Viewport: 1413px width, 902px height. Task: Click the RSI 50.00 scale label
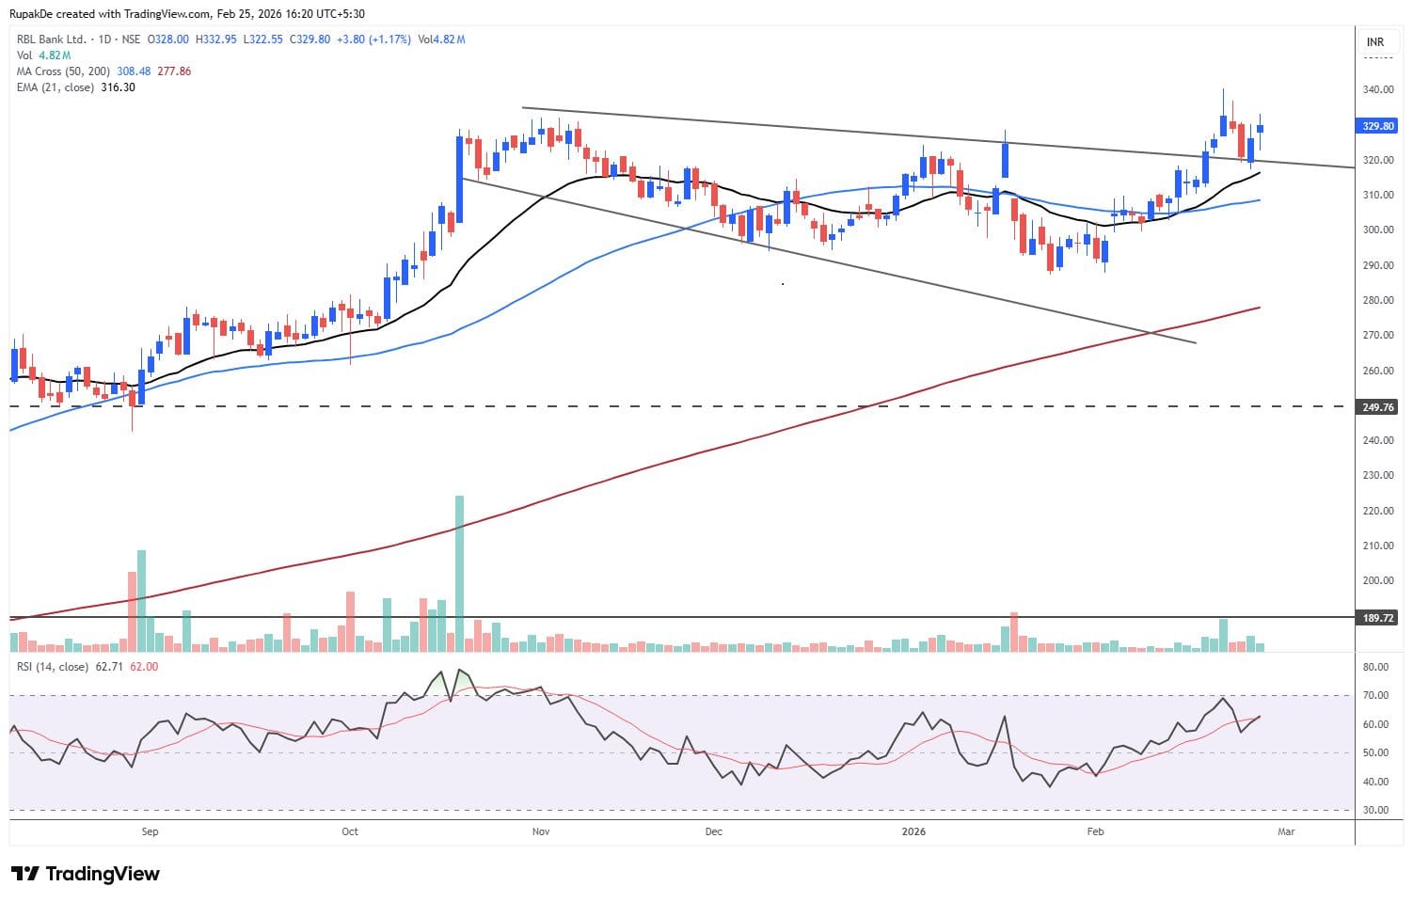[1375, 753]
